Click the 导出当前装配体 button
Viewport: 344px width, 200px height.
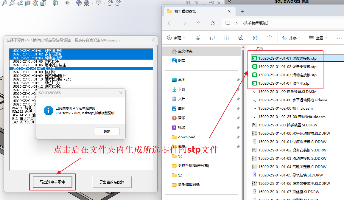point(112,182)
